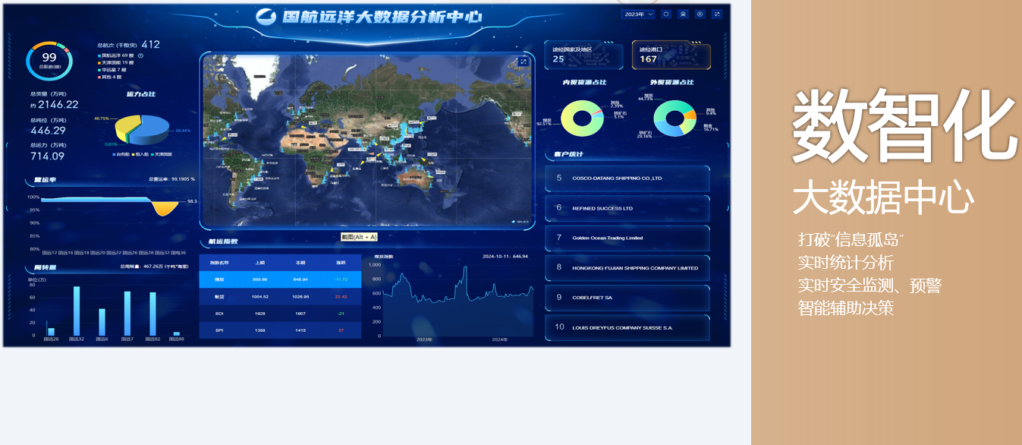Click the fullscreen expand icon in top toolbar

(716, 14)
